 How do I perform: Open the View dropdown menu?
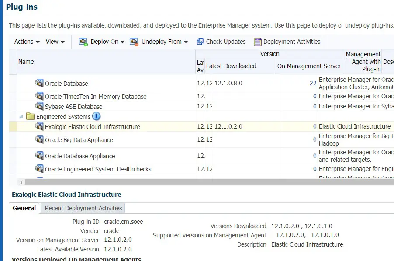coord(55,42)
